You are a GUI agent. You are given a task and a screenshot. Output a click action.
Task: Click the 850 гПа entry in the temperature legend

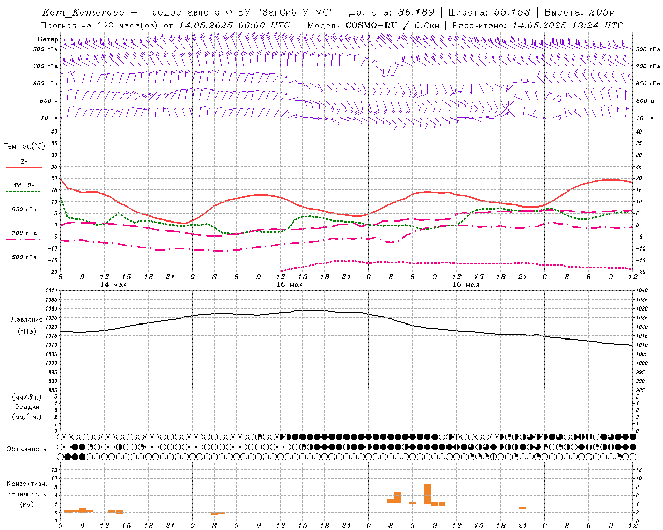(24, 210)
